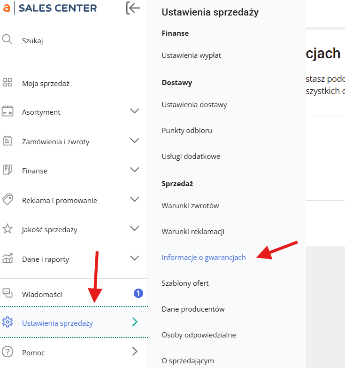345x368 pixels.
Task: Click the Zamówienia i zwroty clipboard icon
Action: [8, 141]
